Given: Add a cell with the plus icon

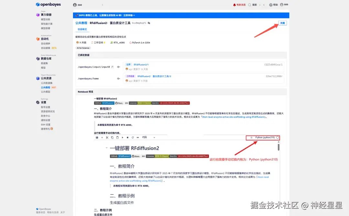Looking at the screenshot, I should click(102, 138).
